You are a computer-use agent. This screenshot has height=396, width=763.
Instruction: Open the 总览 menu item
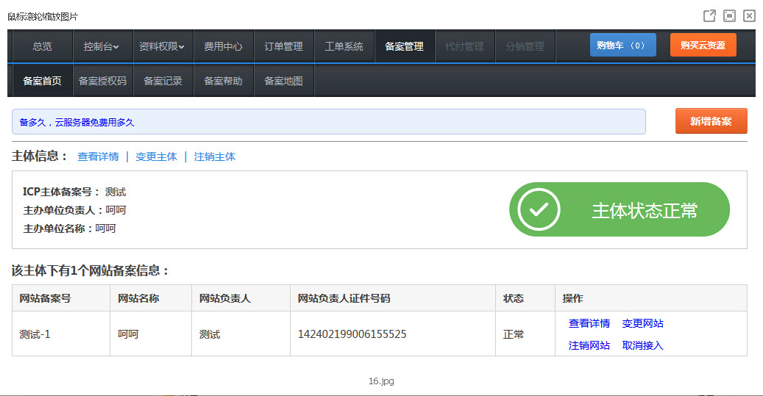pos(42,46)
